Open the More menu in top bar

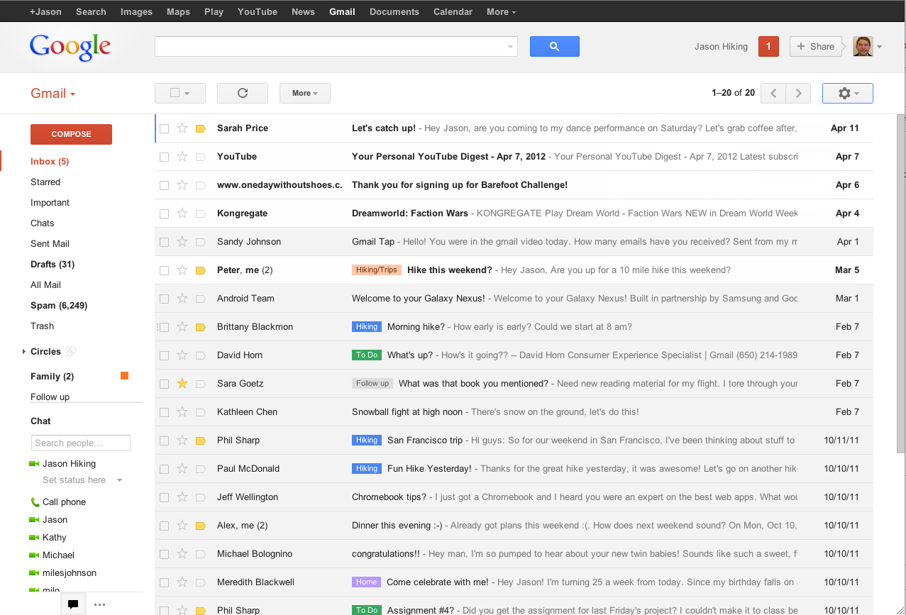tap(501, 11)
